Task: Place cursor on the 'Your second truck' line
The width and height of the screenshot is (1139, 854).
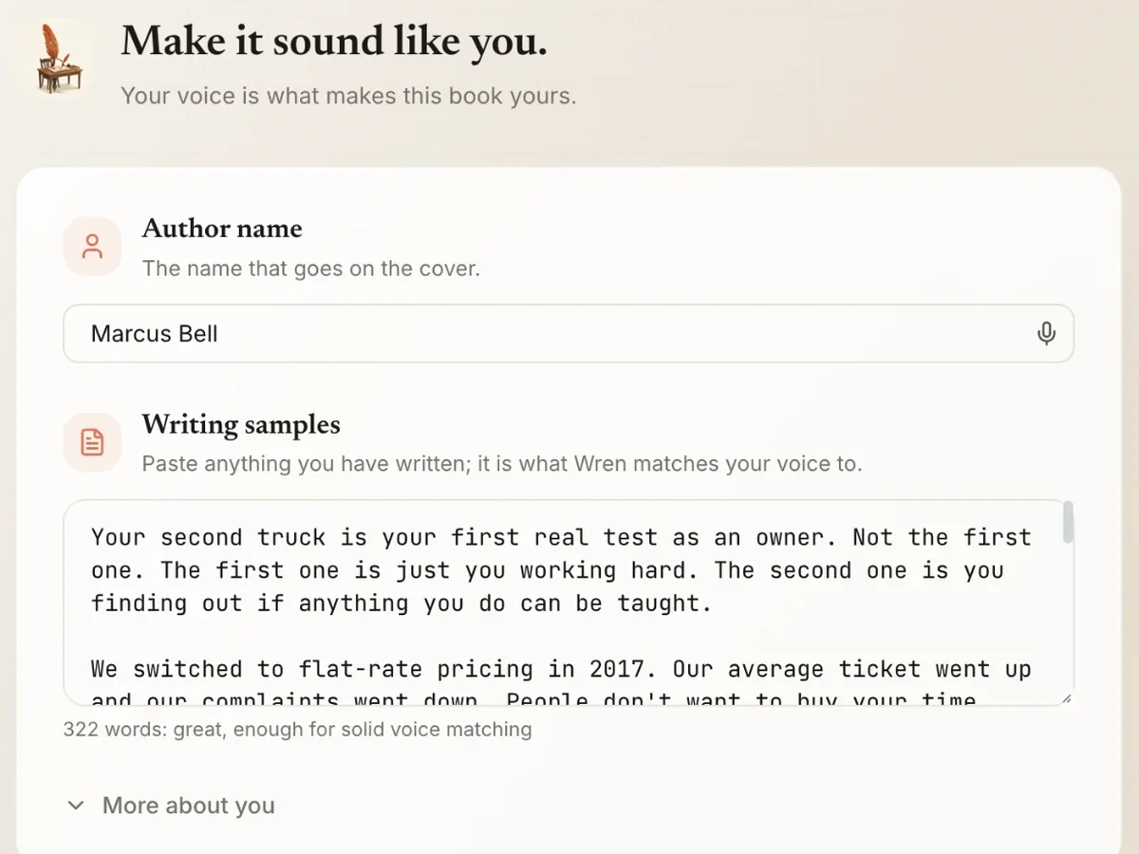Action: [x=560, y=537]
